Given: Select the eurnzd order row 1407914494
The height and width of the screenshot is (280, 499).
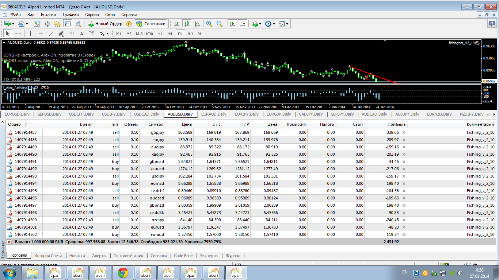Looking at the screenshot, I should [x=251, y=183].
